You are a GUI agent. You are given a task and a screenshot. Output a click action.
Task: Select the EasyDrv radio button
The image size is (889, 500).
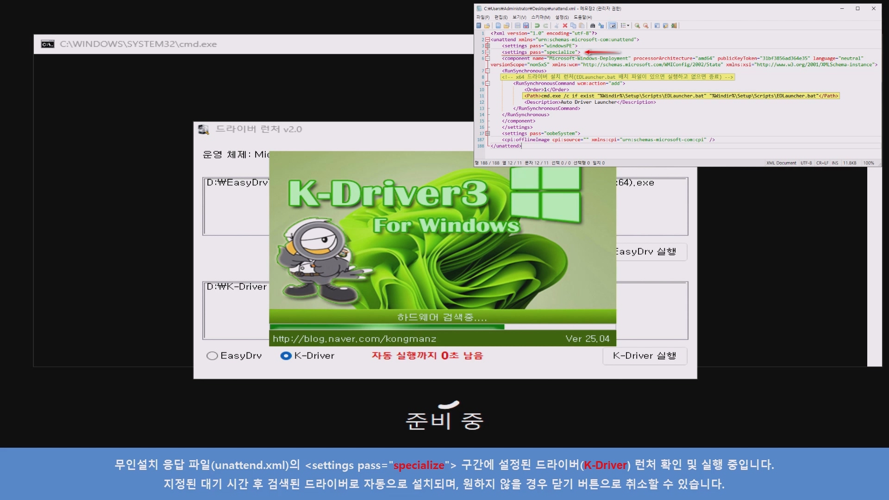[x=212, y=356]
